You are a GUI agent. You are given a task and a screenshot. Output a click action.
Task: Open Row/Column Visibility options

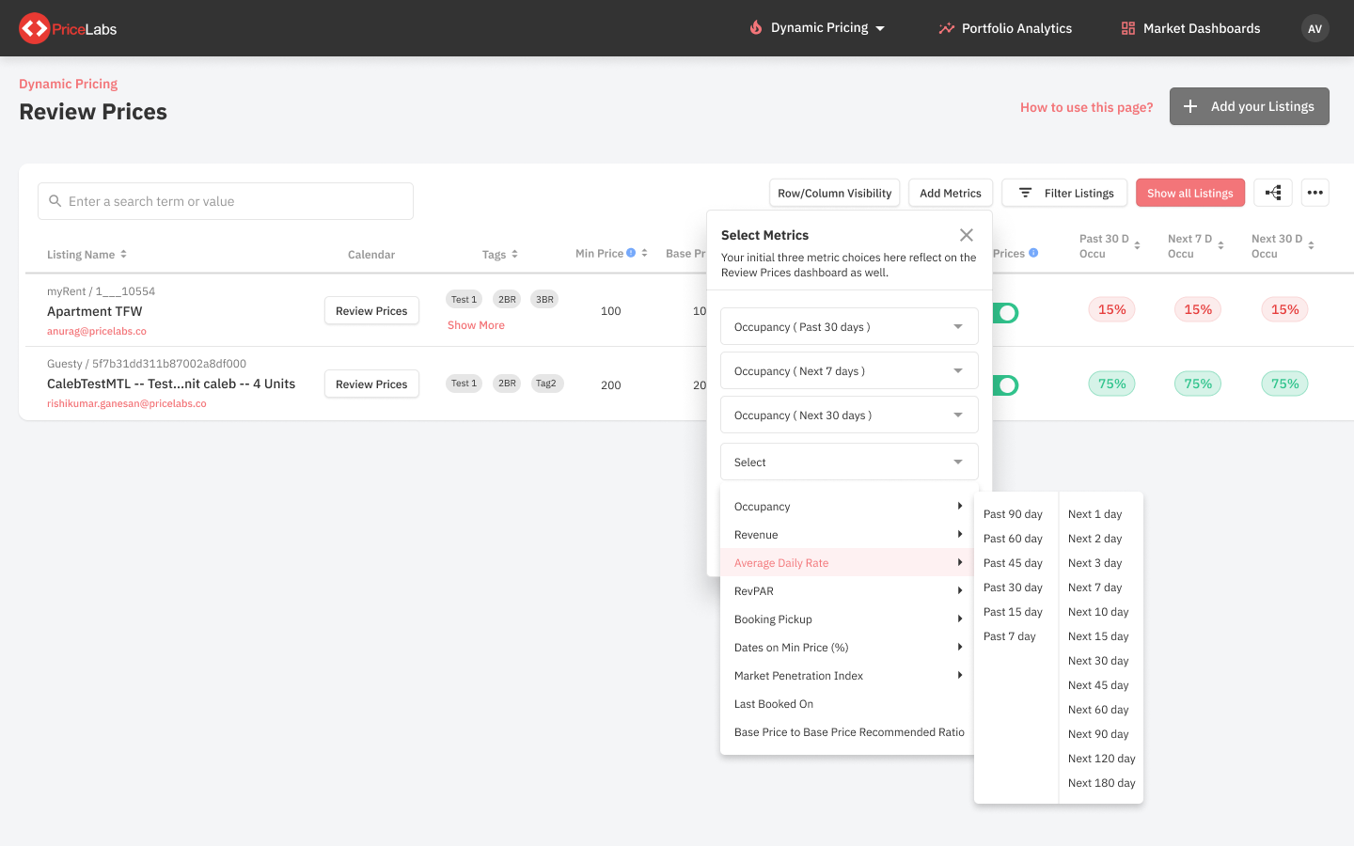pyautogui.click(x=834, y=193)
